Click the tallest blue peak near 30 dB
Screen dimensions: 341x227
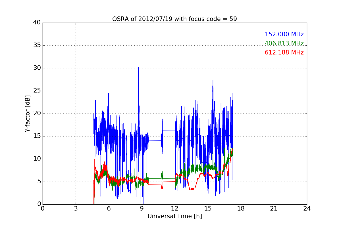coord(138,69)
